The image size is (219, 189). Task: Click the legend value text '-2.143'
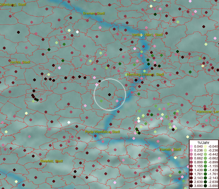(x=213, y=178)
